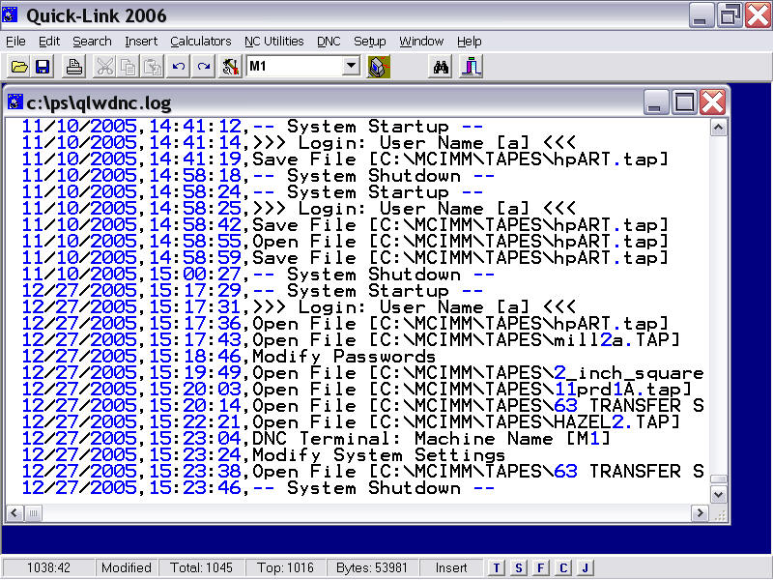The height and width of the screenshot is (580, 773).
Task: Undo the last action with the toolbar arrow
Action: (x=179, y=67)
